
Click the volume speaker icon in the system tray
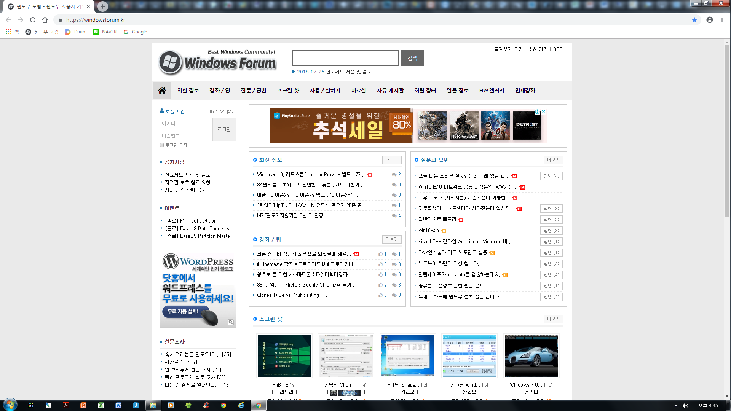[685, 406]
